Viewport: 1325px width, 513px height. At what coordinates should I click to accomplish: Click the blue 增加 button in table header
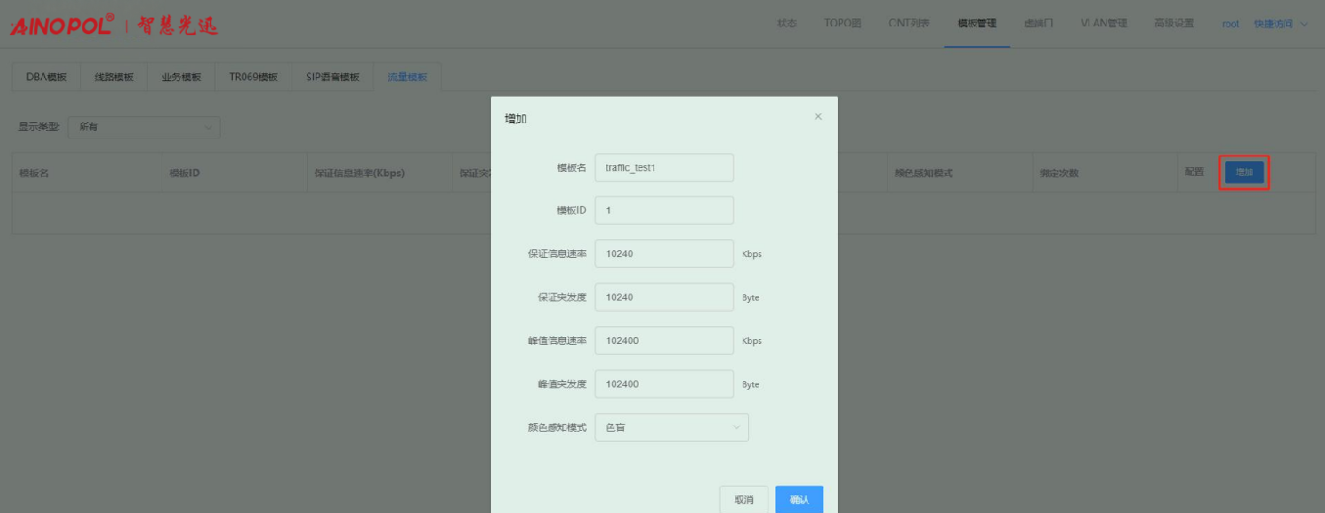pyautogui.click(x=1244, y=172)
